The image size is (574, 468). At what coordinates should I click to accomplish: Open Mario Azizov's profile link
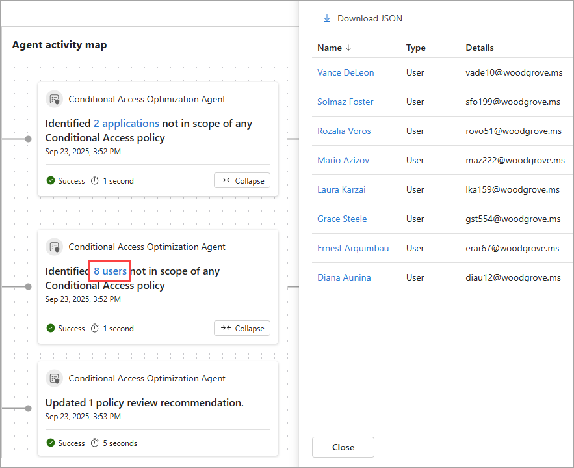coord(345,160)
